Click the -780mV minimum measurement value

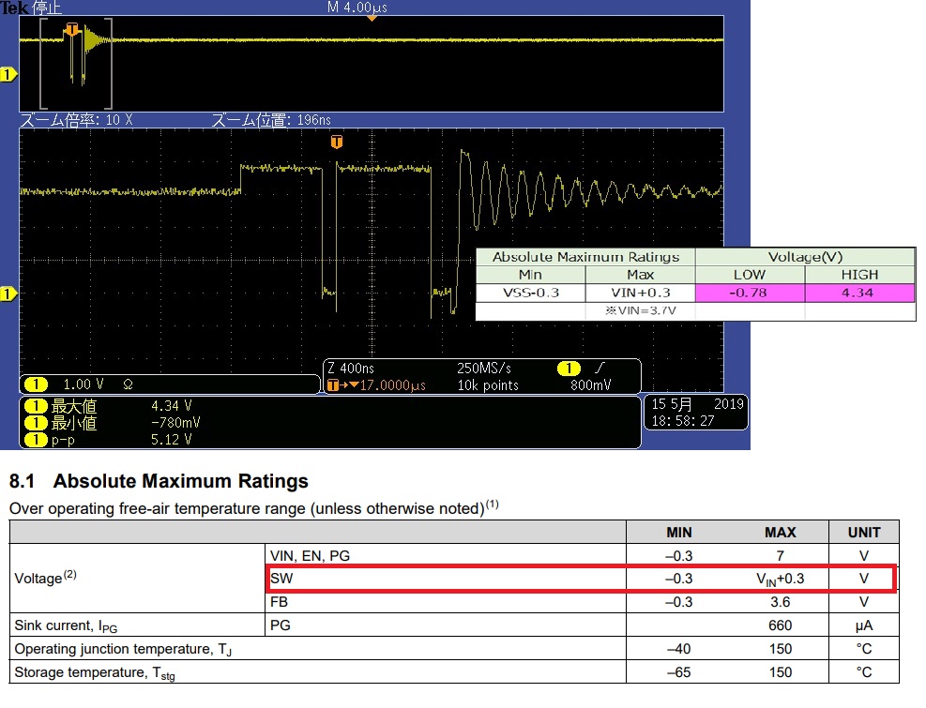tap(175, 423)
